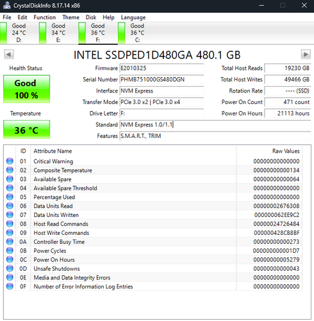This screenshot has height=321, width=314.
Task: Click the next disk arrow button
Action: coord(306,55)
